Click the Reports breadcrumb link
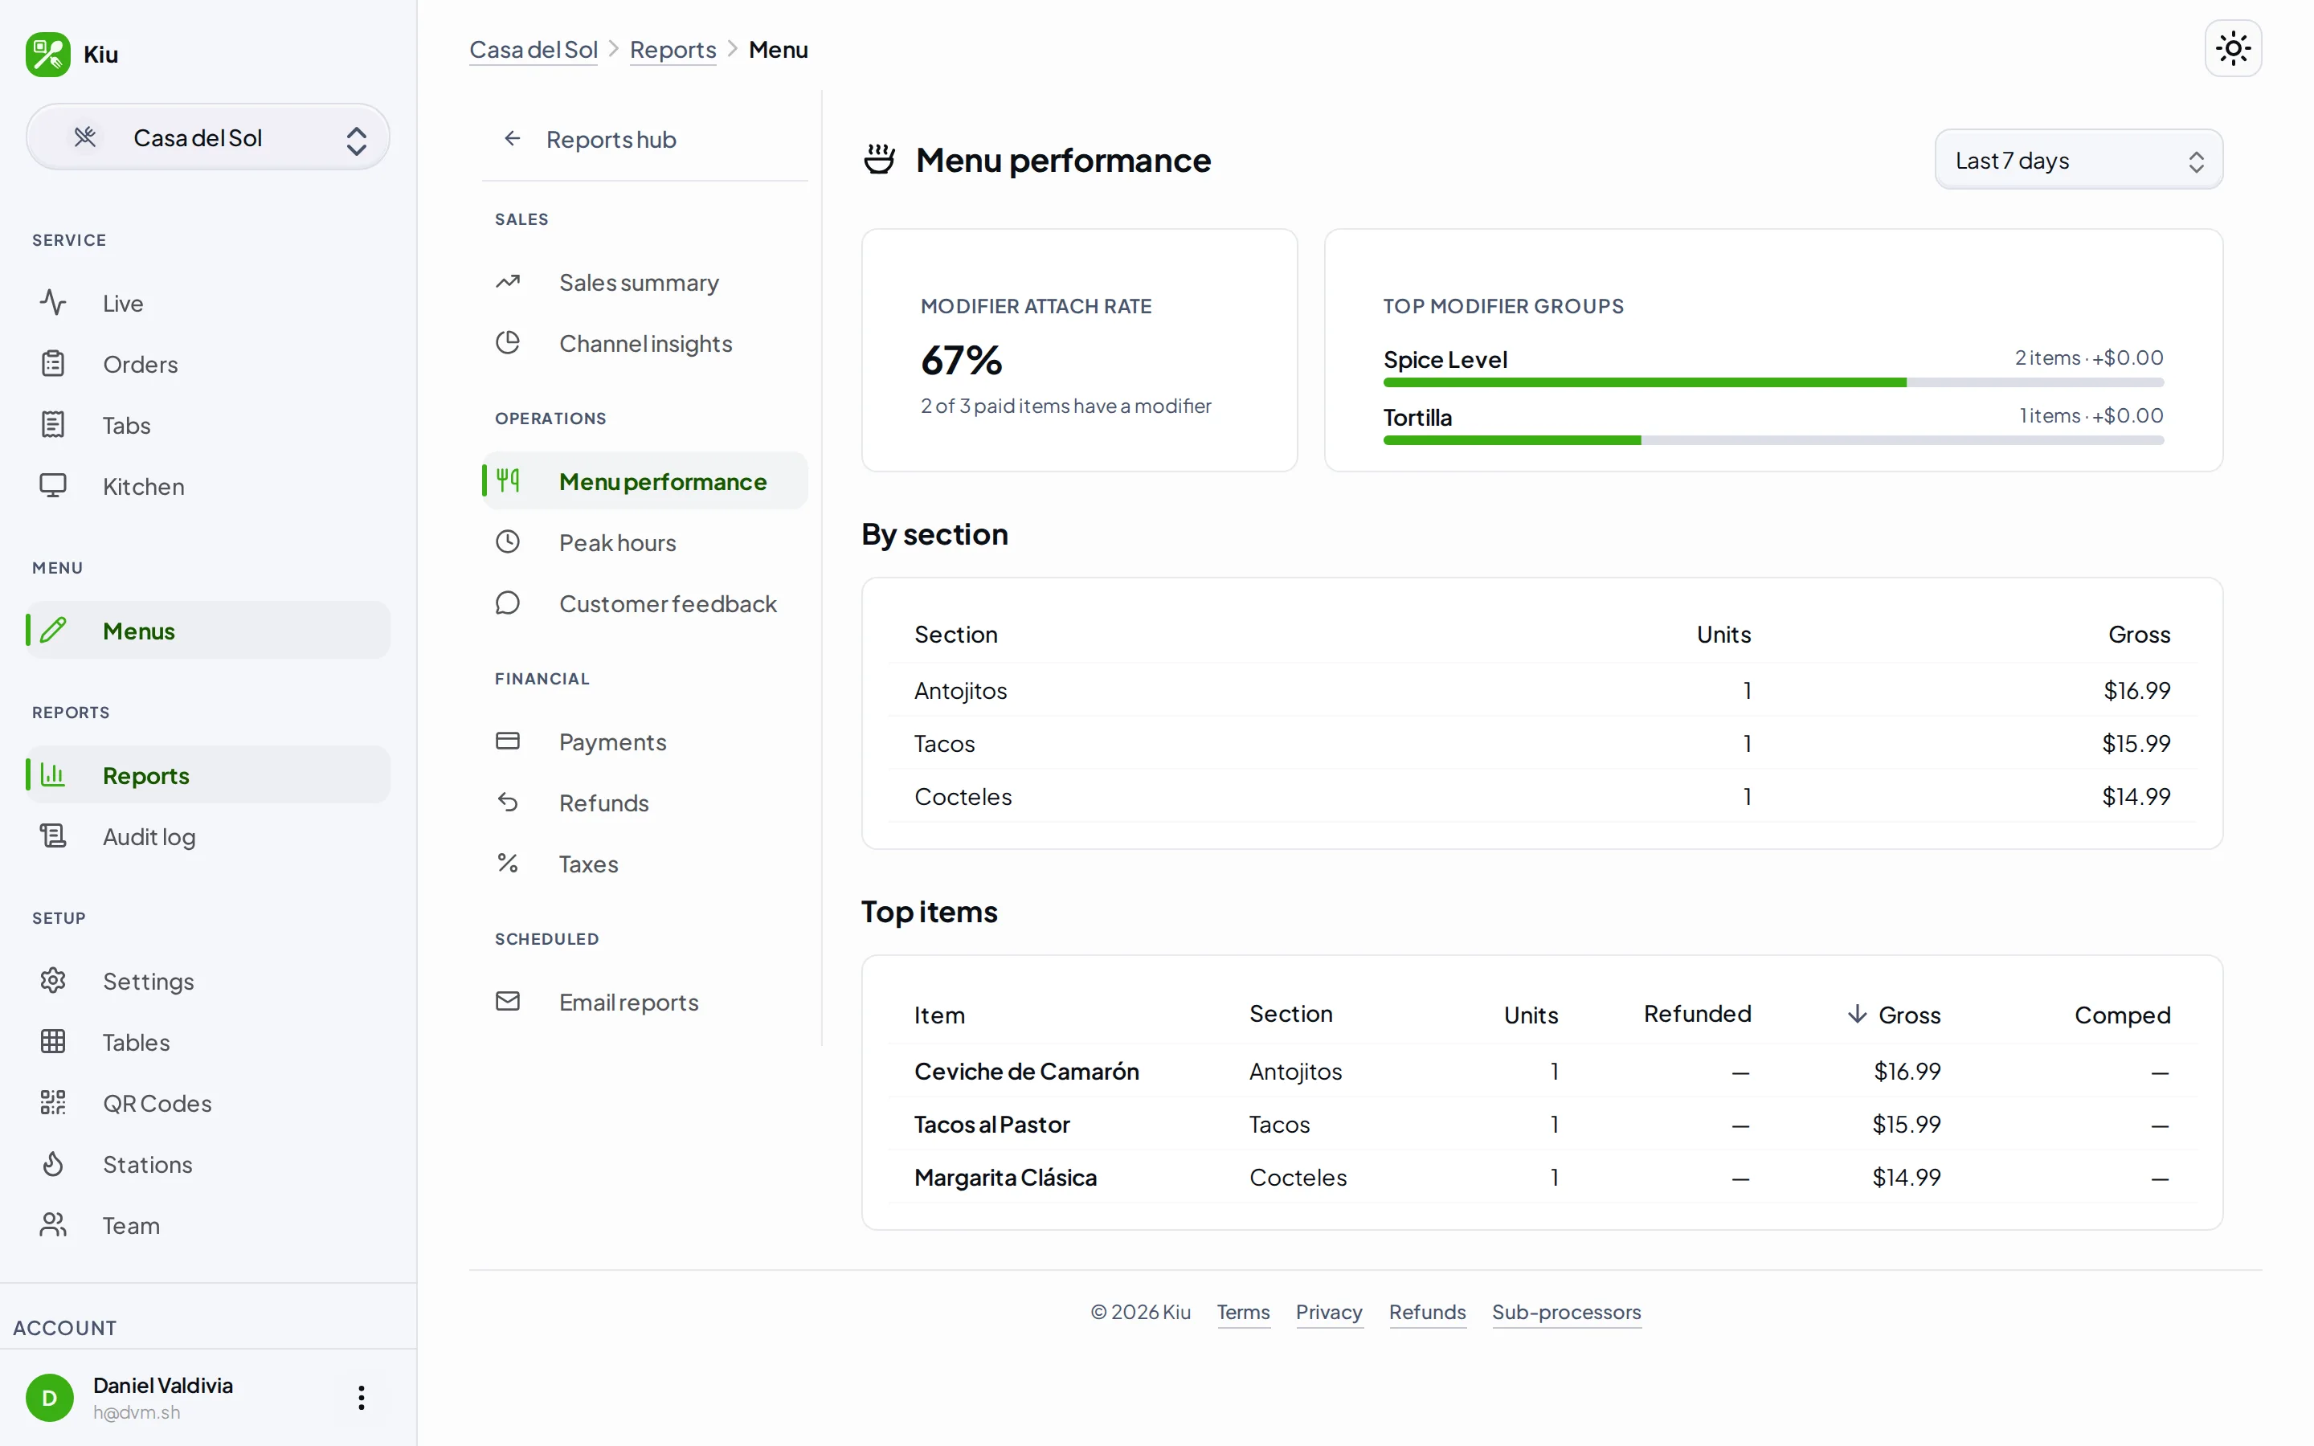 (673, 50)
